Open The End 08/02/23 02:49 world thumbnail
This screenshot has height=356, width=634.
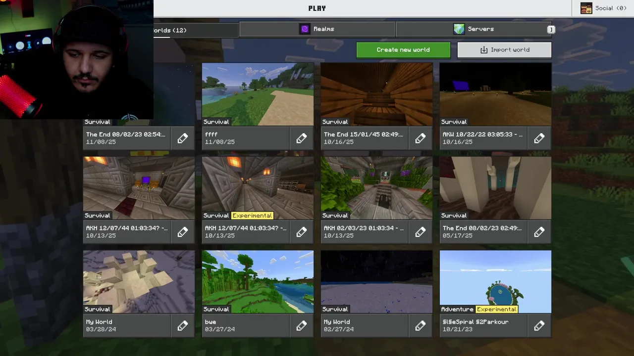point(495,188)
